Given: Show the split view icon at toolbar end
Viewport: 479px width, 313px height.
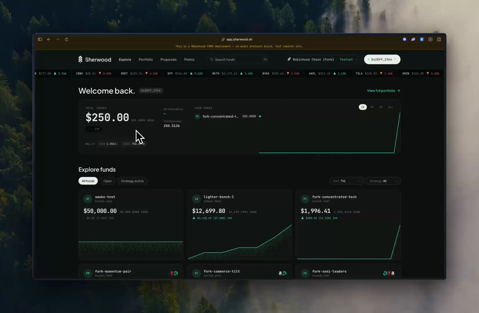Looking at the screenshot, I should click(x=439, y=39).
